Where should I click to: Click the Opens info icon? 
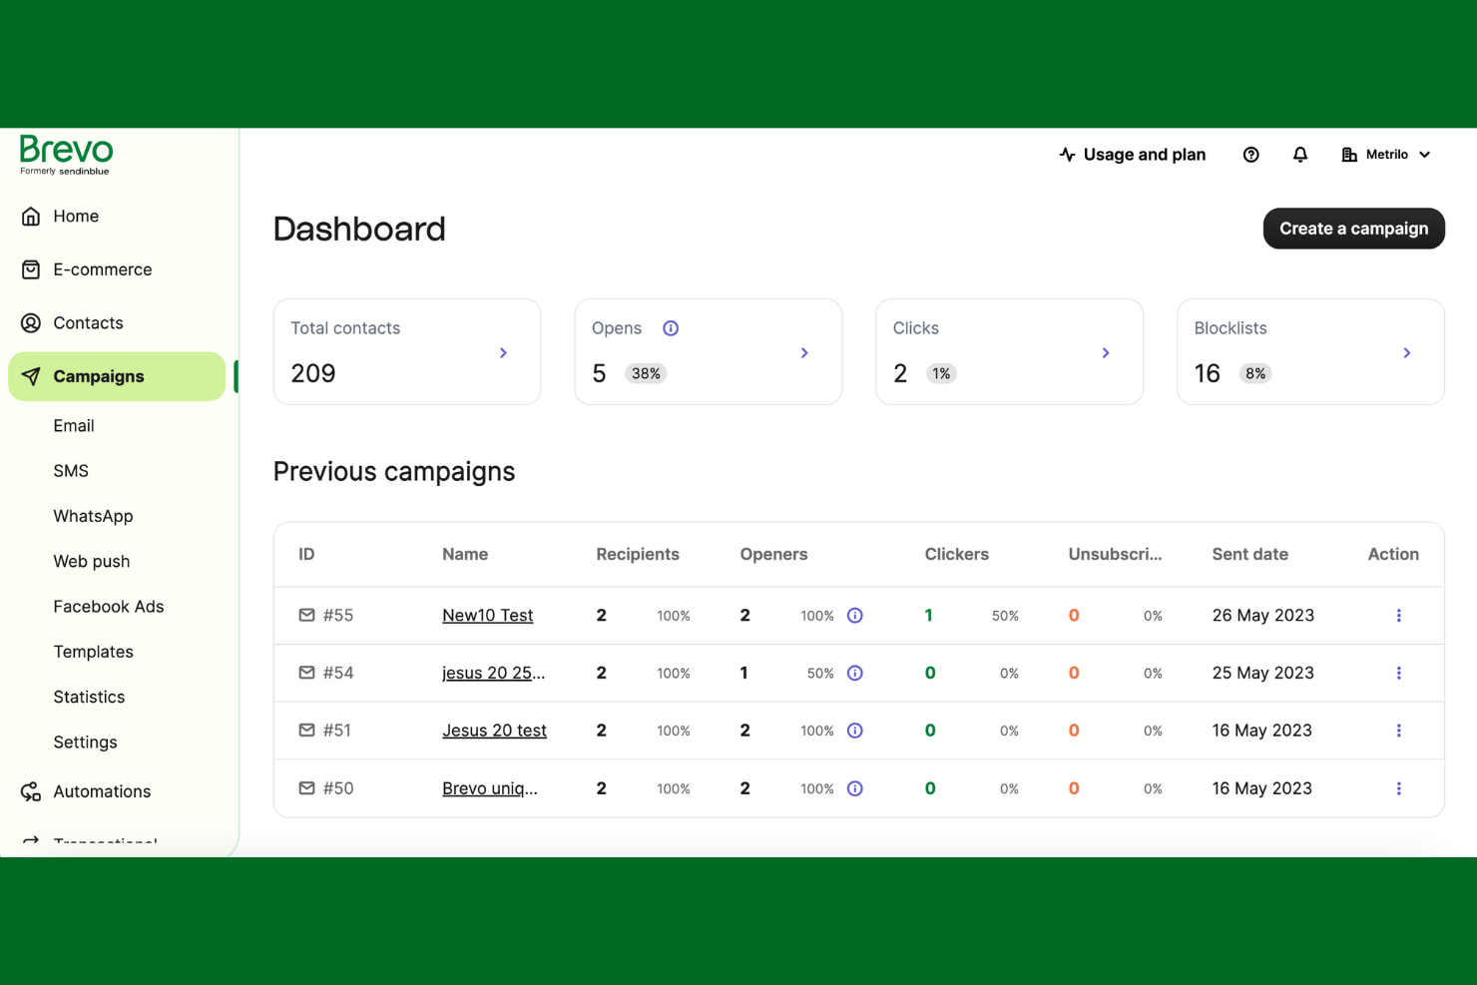(671, 328)
